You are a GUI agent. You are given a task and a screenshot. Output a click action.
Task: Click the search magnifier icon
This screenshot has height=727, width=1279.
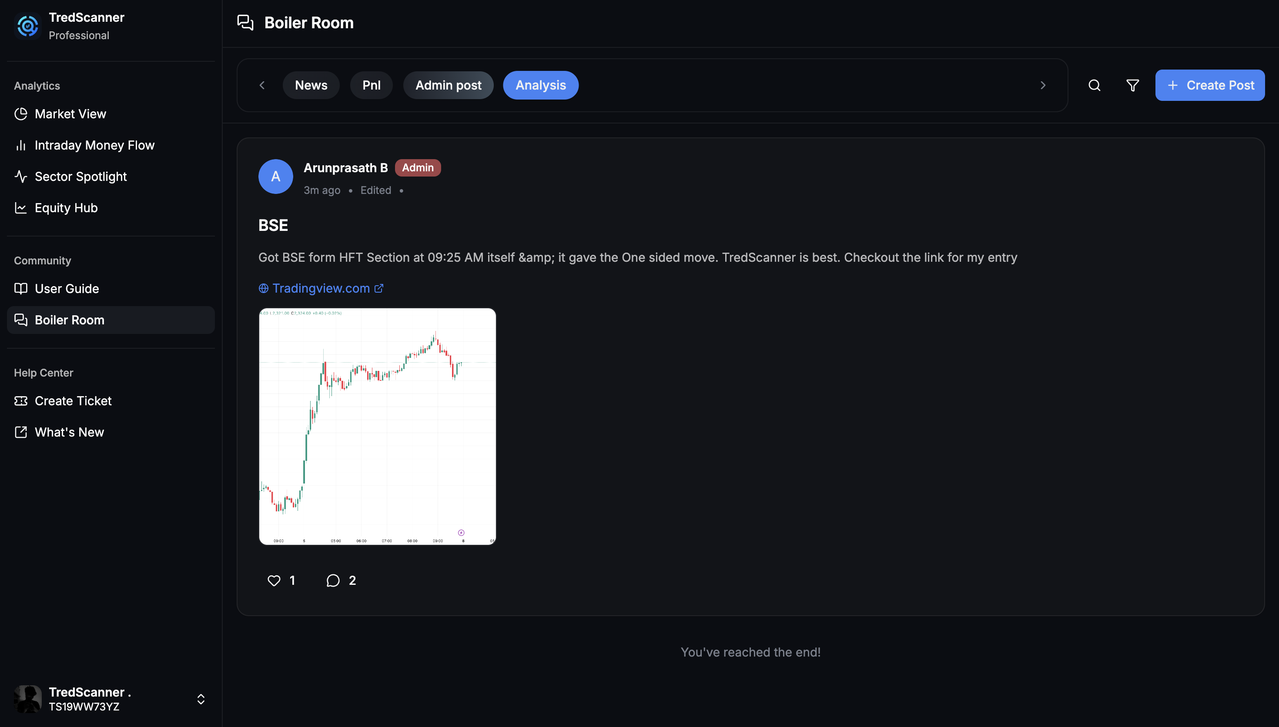1094,85
